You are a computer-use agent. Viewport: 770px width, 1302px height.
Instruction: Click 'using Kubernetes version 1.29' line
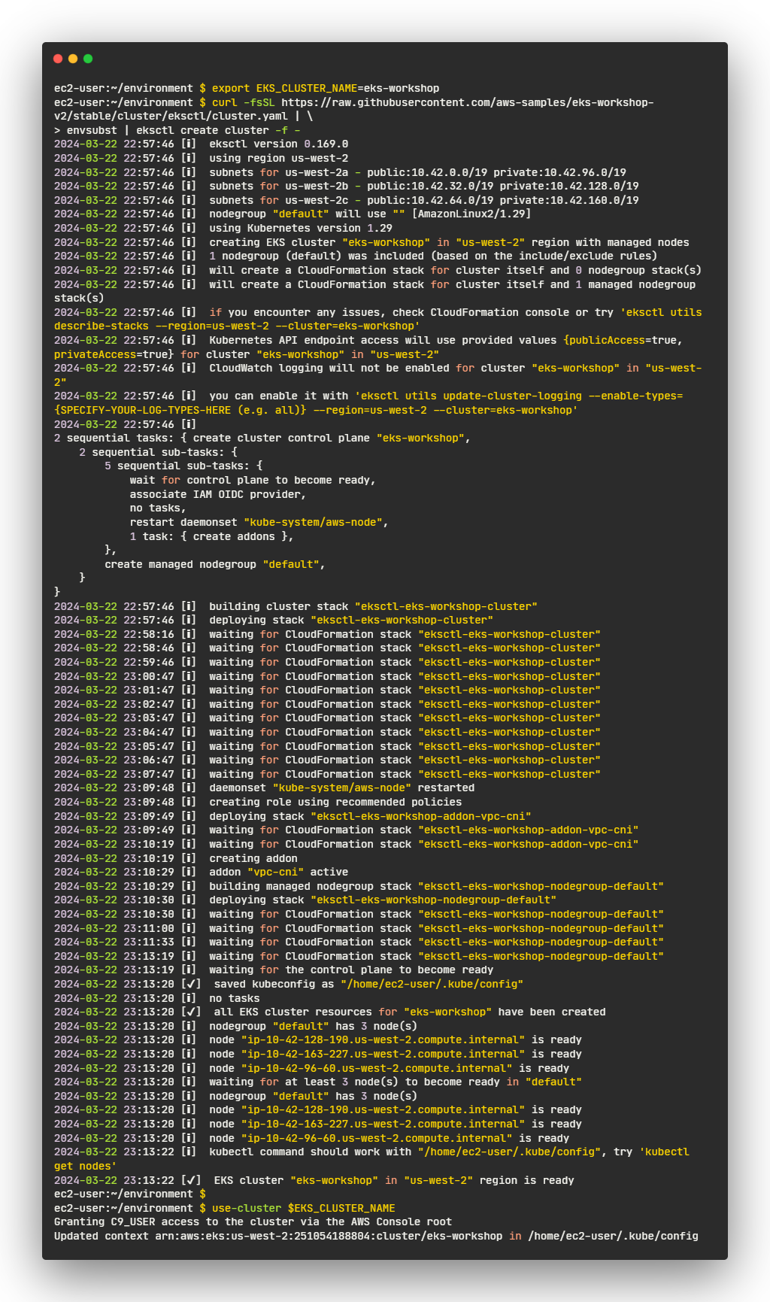tap(301, 228)
